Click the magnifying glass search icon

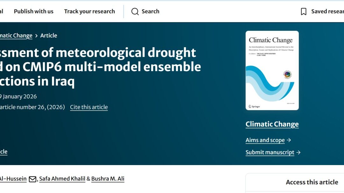(135, 12)
